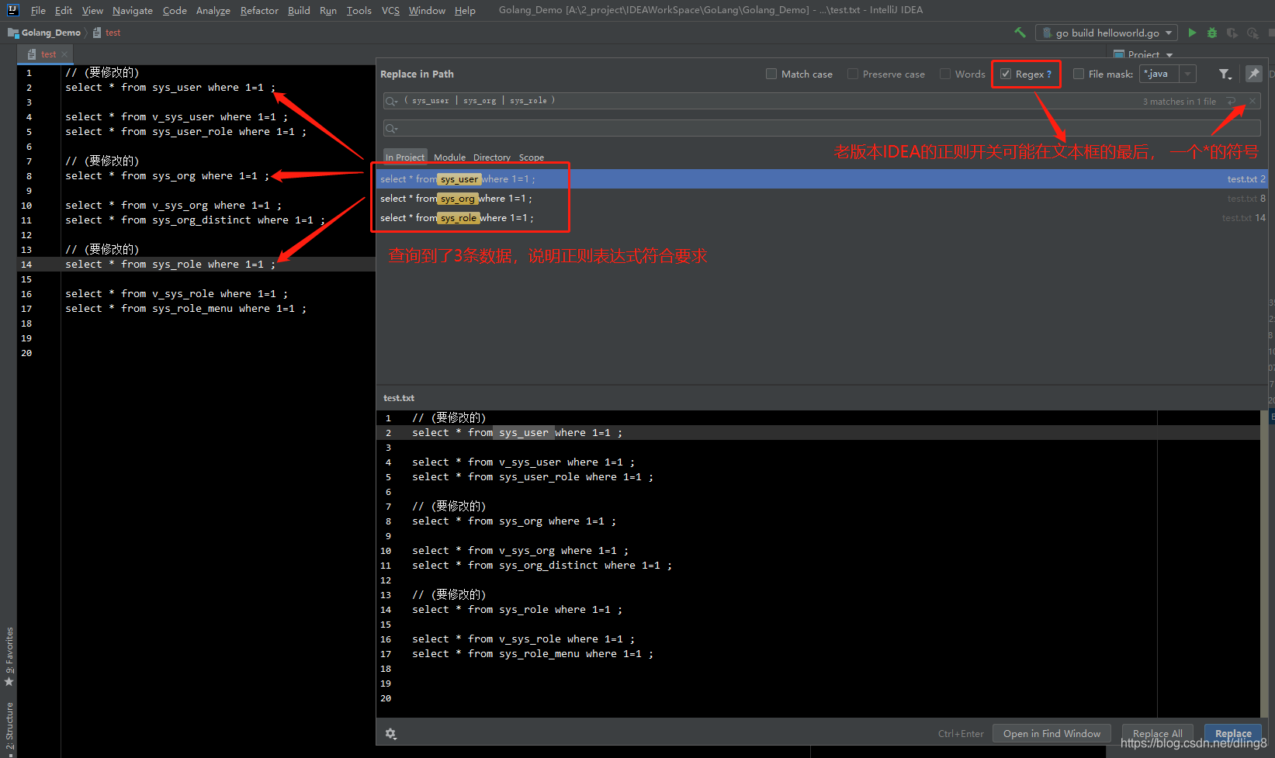Click the '3 matches in 1 file' text
Screen dimensions: 1275x758
(1179, 101)
